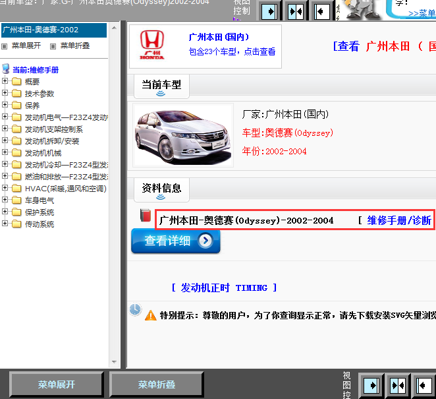Viewport: 436px width, 399px height.
Task: Click 当前:维修手册 heading
Action: tap(36, 70)
